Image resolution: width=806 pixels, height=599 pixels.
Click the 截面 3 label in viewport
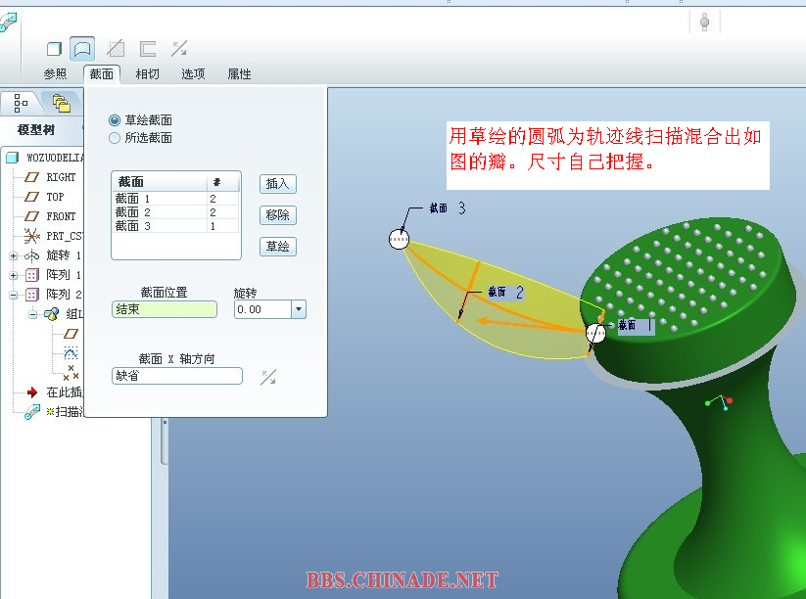(x=448, y=208)
